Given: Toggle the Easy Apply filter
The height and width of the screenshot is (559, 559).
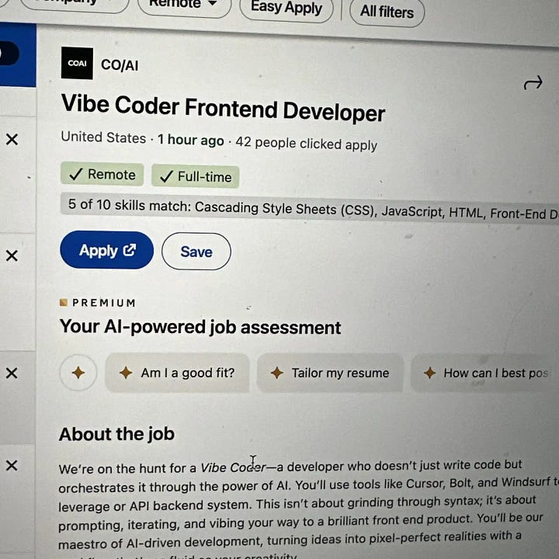Looking at the screenshot, I should [x=286, y=9].
